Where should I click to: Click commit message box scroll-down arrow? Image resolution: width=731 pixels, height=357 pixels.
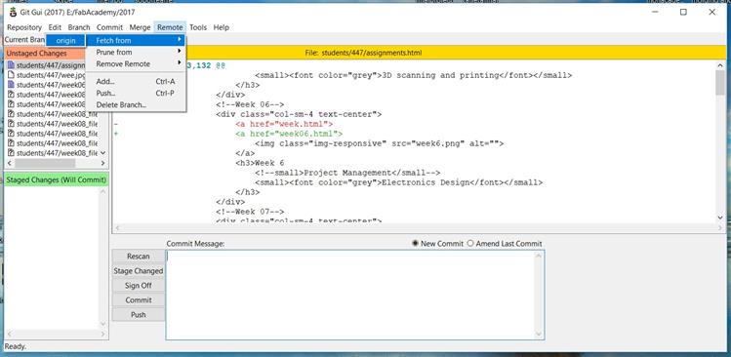point(539,335)
